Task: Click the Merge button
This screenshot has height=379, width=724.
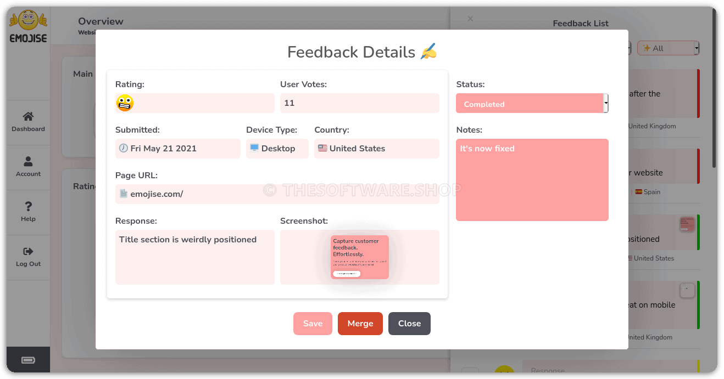Action: point(360,324)
